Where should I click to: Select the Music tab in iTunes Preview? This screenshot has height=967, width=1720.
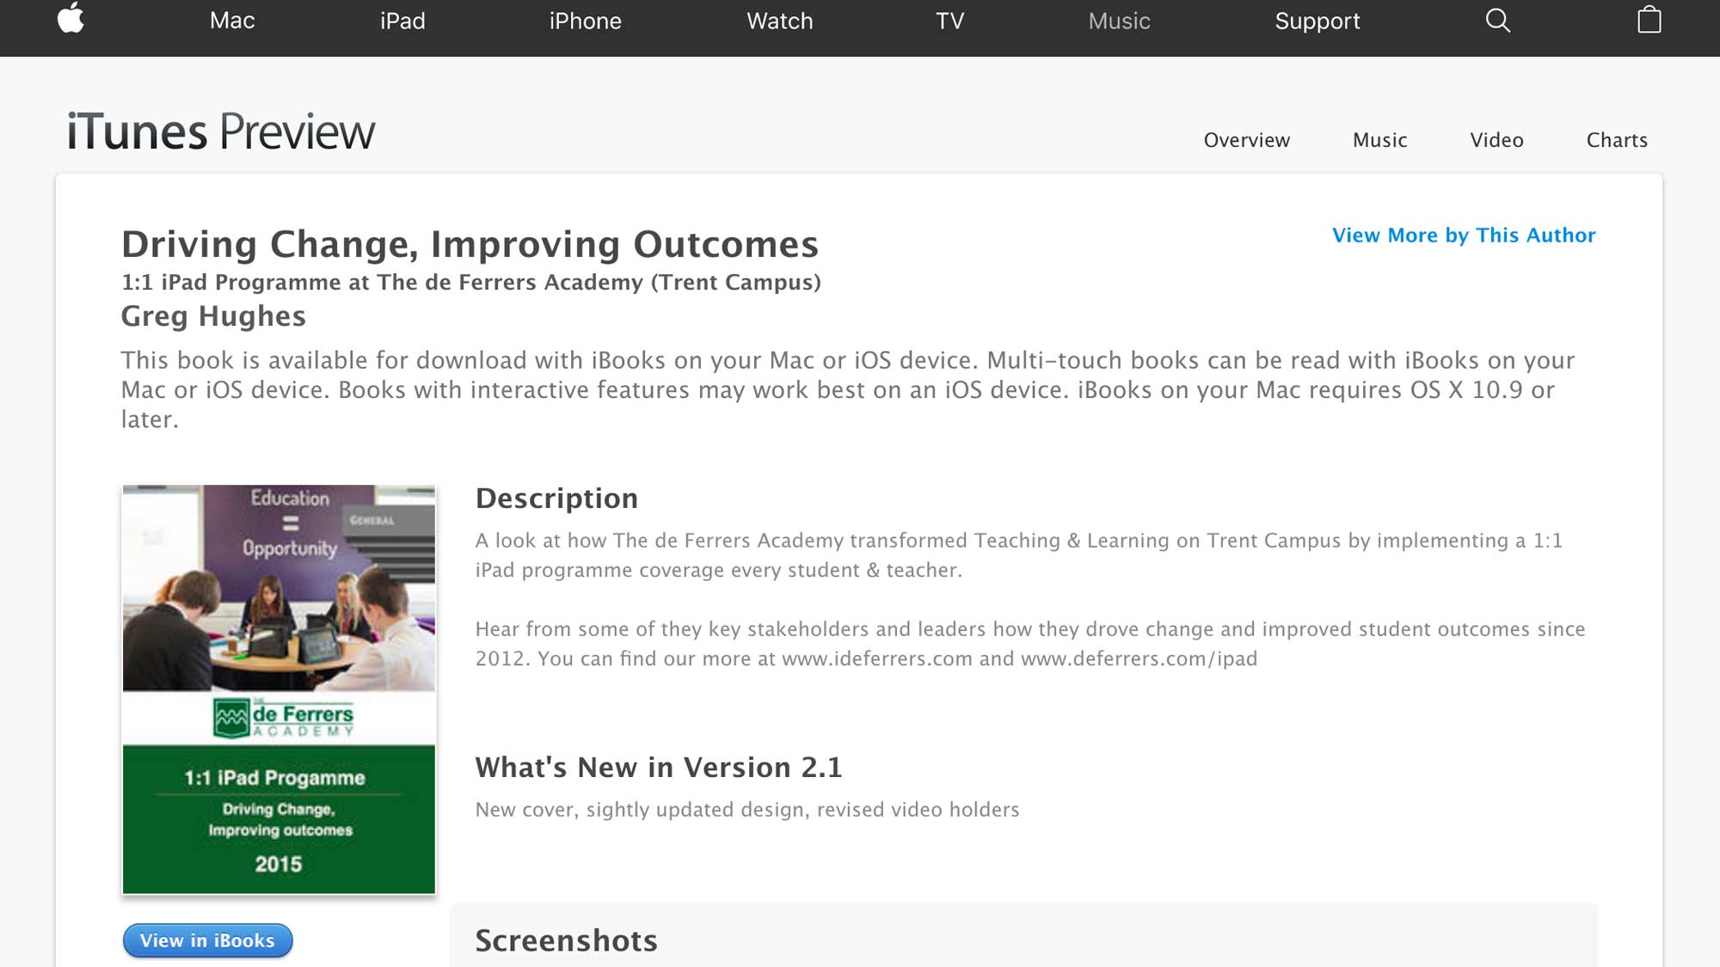click(x=1379, y=139)
